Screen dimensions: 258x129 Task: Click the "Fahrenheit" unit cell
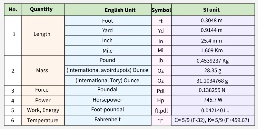(107, 119)
